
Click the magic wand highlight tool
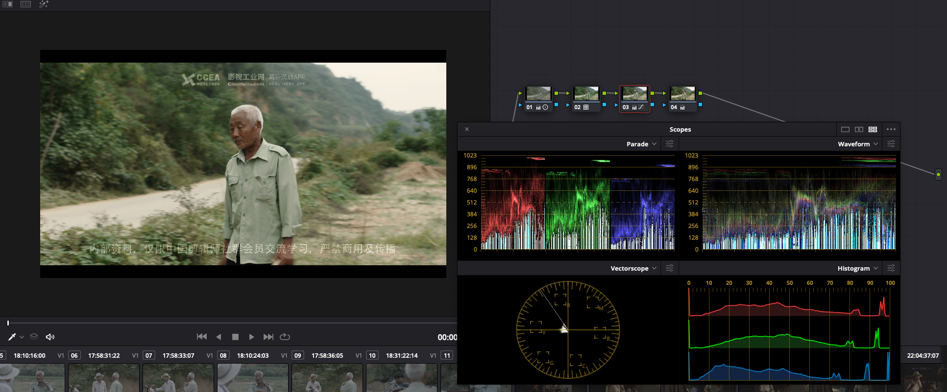44,4
